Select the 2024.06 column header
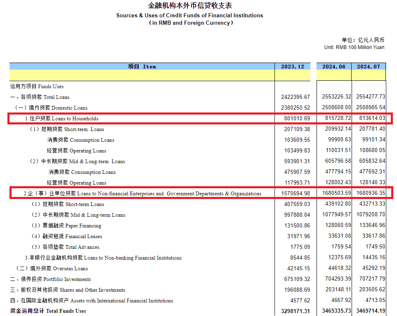Screen dimensions: 397x316 [334, 66]
